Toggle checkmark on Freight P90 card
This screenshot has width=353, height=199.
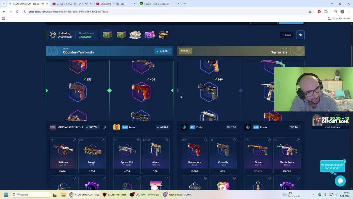point(103,140)
